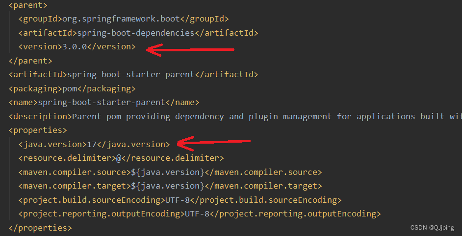Viewport: 462px width, 236px height.
Task: Click the red arrow beside java.version
Action: (214, 143)
